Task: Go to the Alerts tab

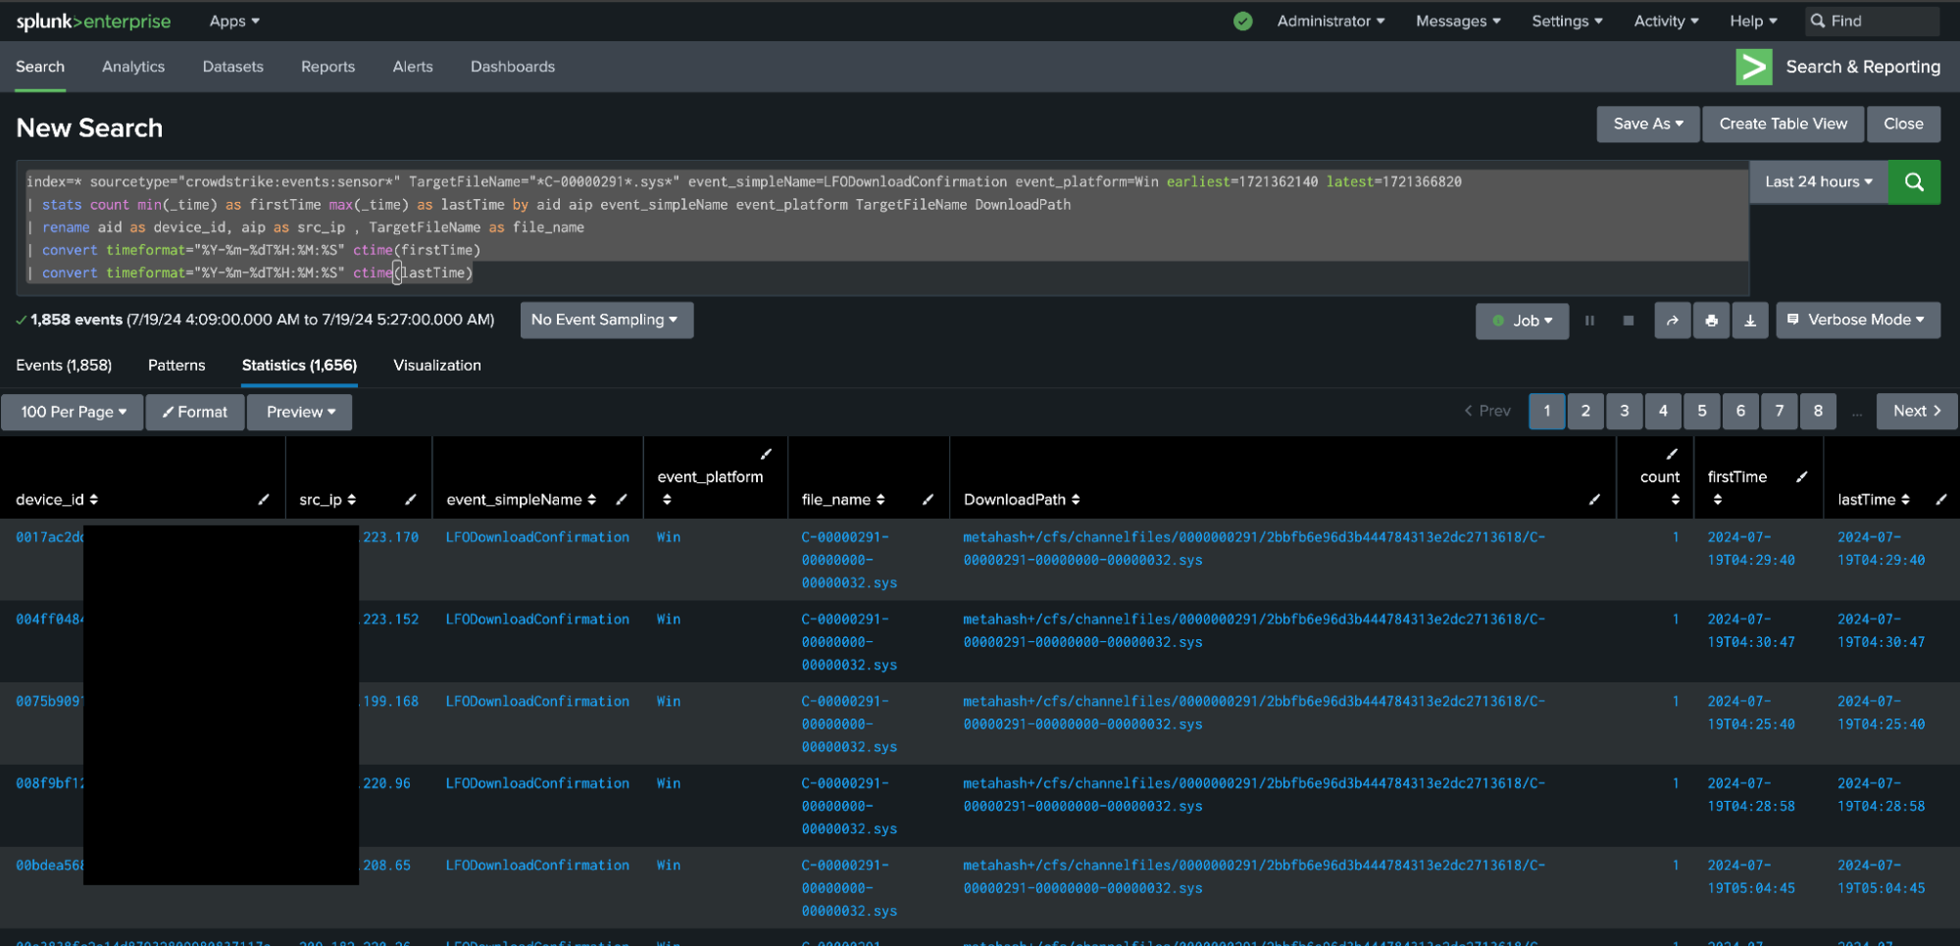Action: (413, 67)
